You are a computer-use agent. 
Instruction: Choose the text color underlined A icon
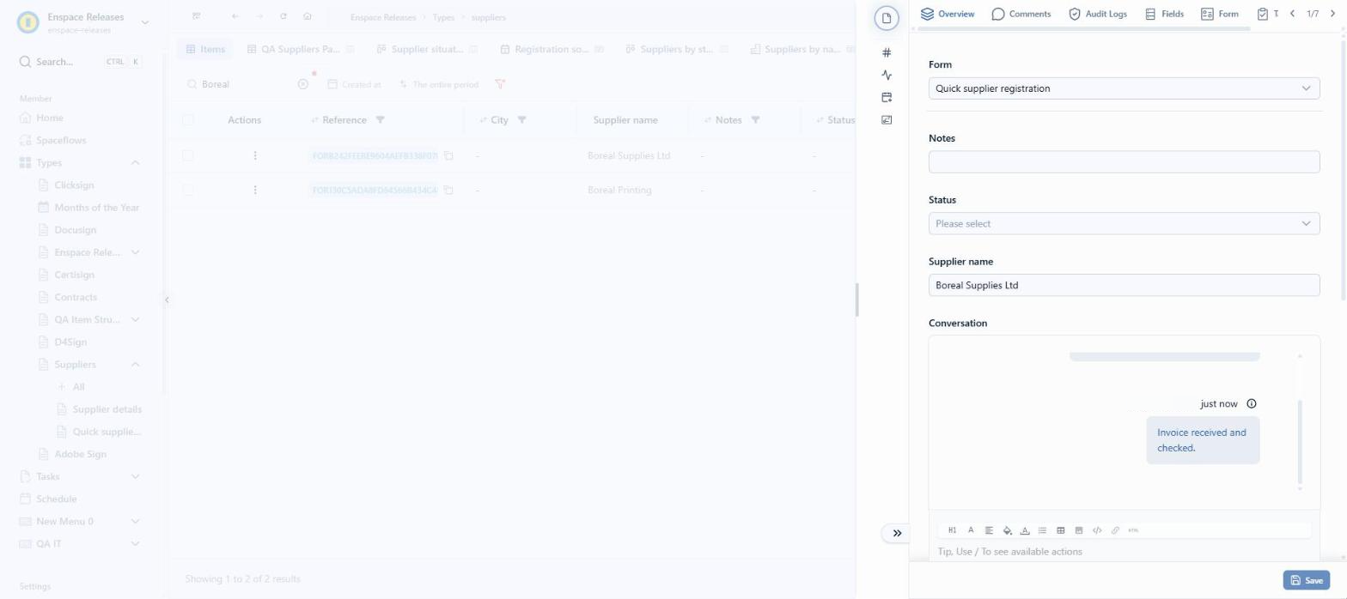point(1025,530)
